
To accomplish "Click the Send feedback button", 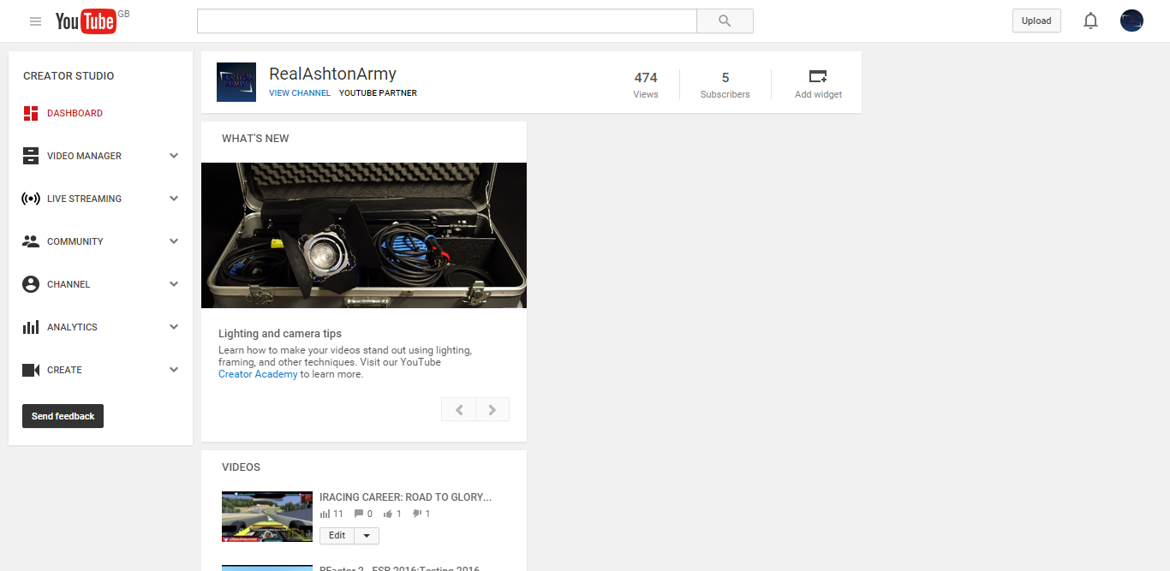I will 63,416.
